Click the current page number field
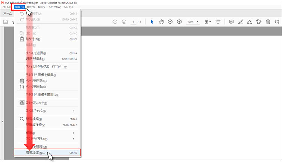 click(x=134, y=22)
